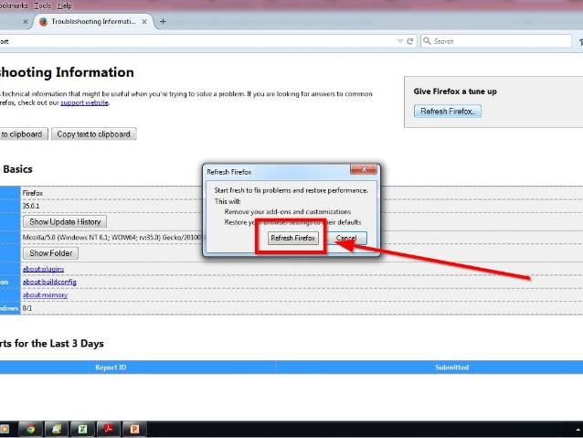Select the 0/1 windows value
The image size is (583, 438).
(27, 308)
